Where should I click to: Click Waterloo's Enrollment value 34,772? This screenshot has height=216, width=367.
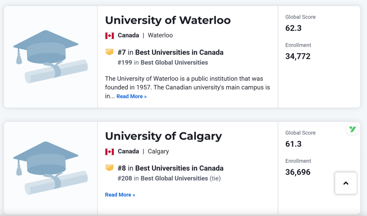(x=298, y=56)
